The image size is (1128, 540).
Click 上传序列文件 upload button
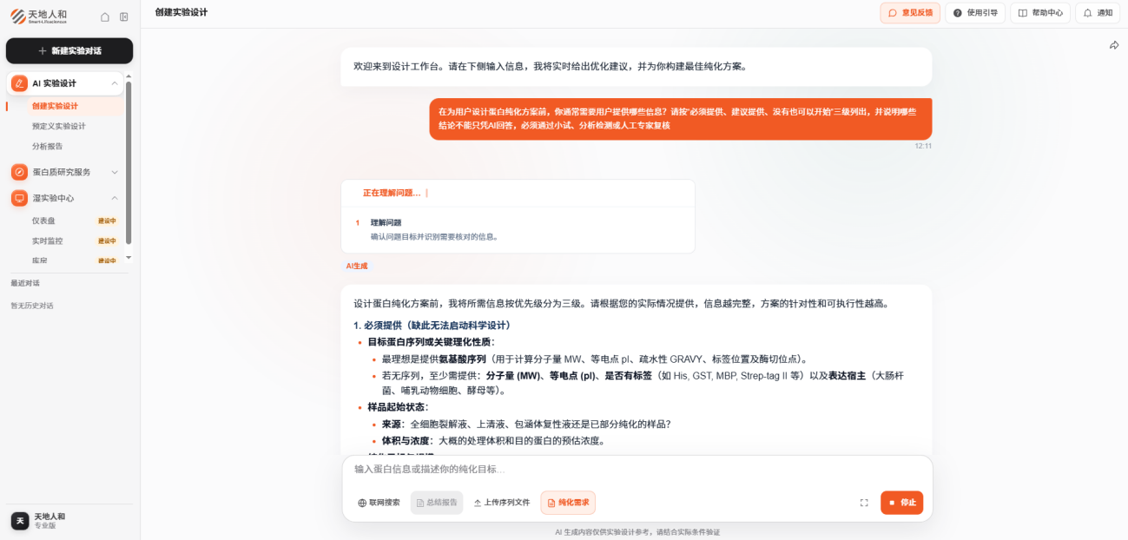click(x=502, y=503)
